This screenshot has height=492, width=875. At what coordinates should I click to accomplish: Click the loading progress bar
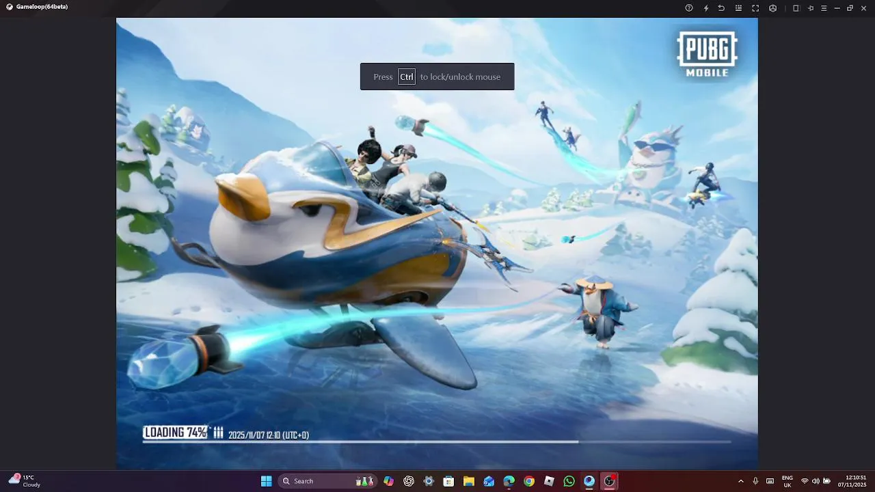[x=437, y=442]
